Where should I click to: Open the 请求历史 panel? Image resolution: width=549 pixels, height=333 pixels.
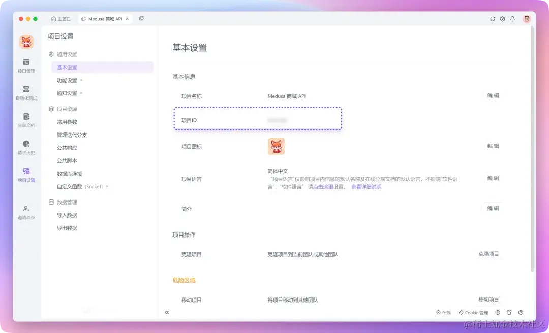[26, 148]
